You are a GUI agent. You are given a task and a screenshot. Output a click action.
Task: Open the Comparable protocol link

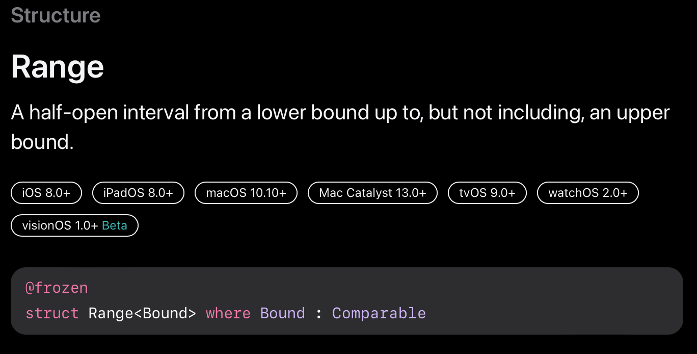tap(379, 313)
